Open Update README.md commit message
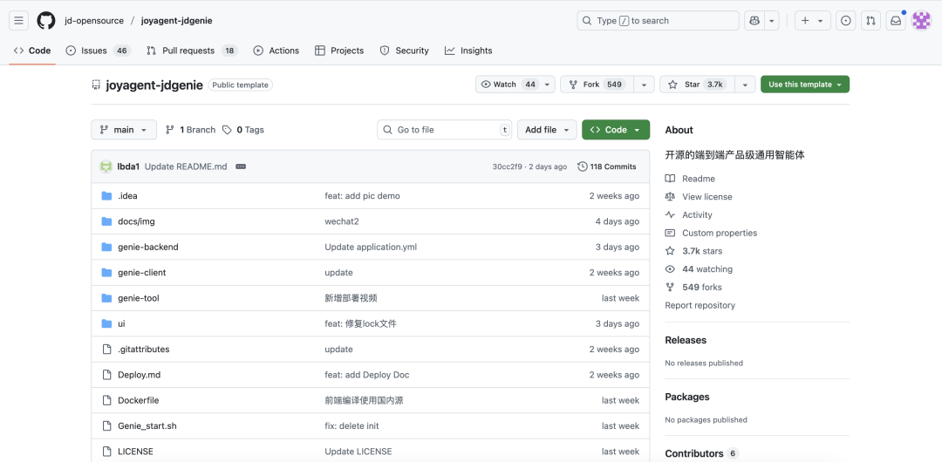The height and width of the screenshot is (462, 942). pyautogui.click(x=186, y=166)
